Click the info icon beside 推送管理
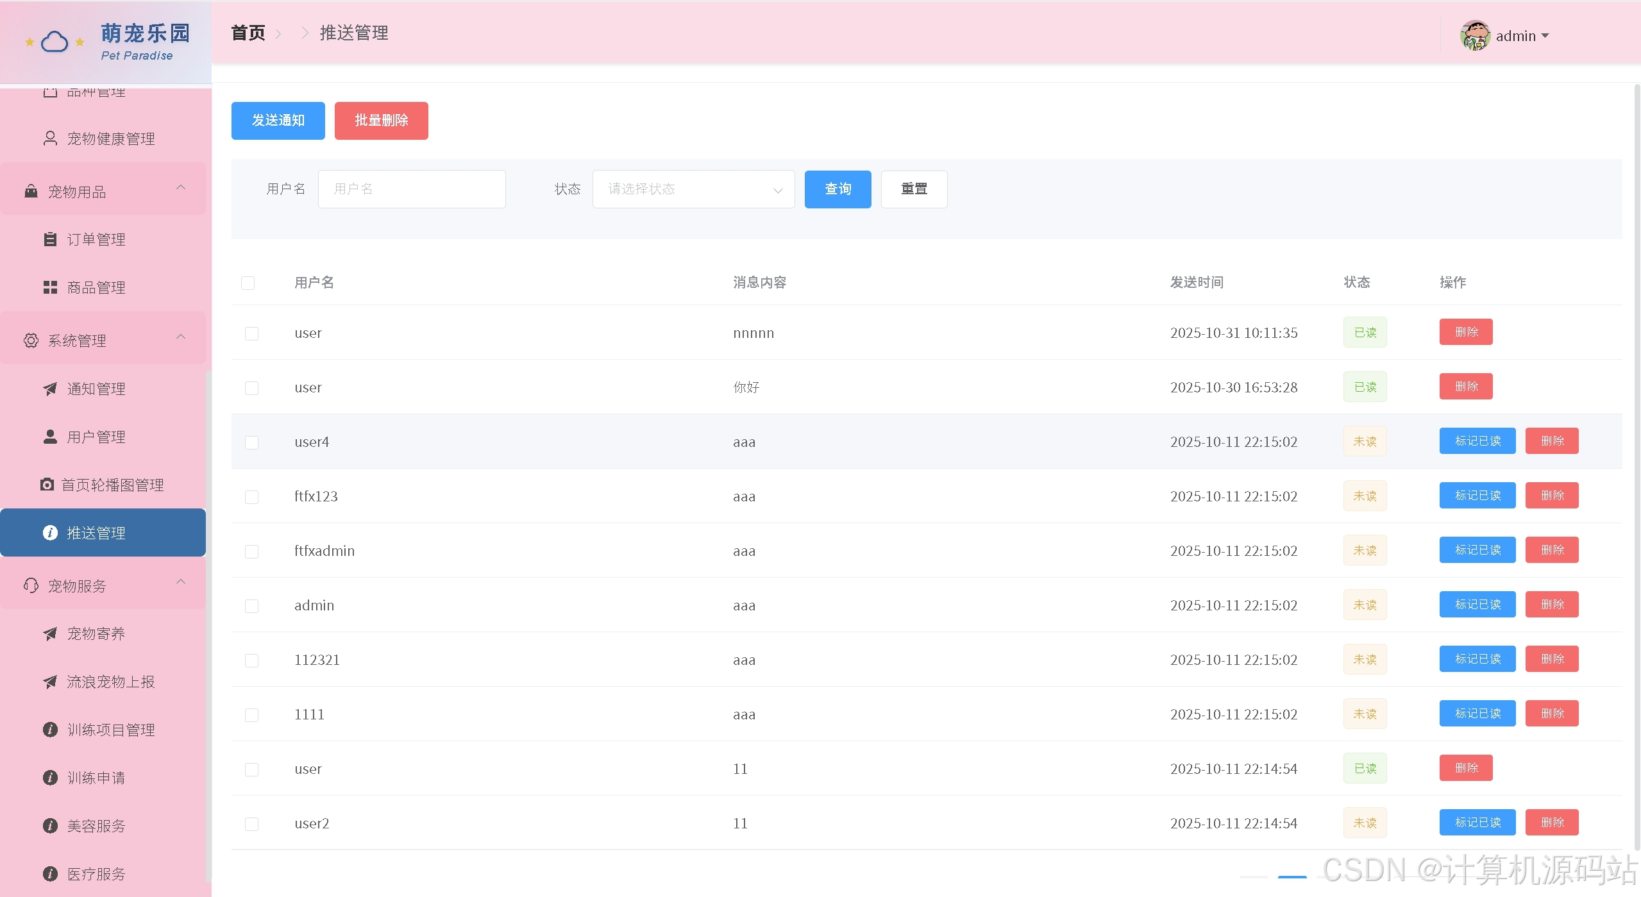 [50, 533]
